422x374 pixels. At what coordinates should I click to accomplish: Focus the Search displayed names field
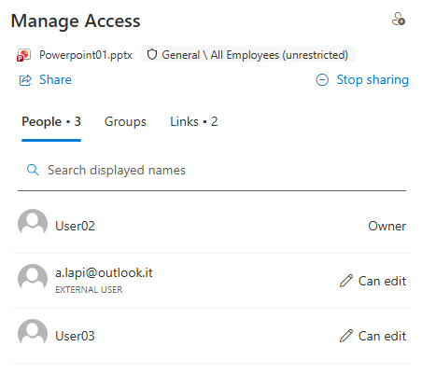coord(212,171)
